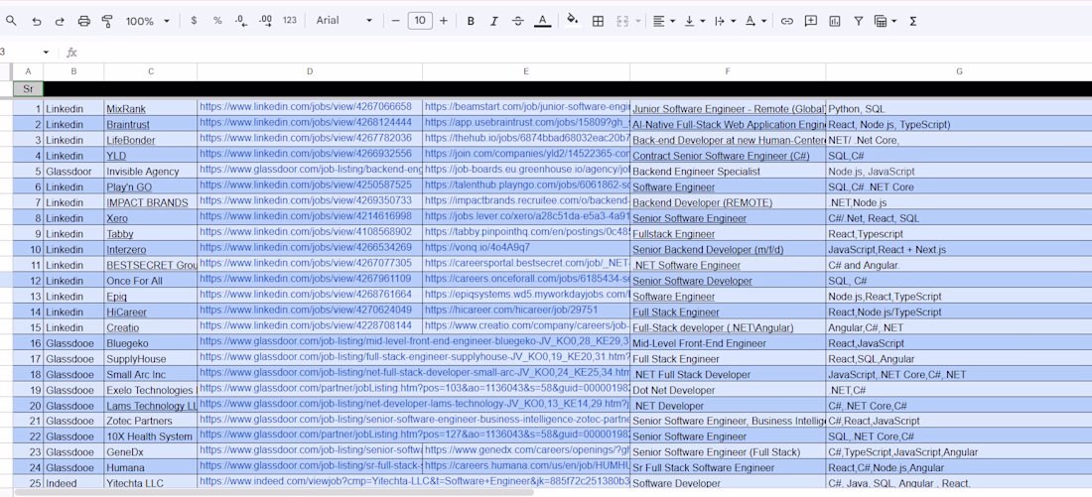1092x497 pixels.
Task: Increase decimal places
Action: 265,21
